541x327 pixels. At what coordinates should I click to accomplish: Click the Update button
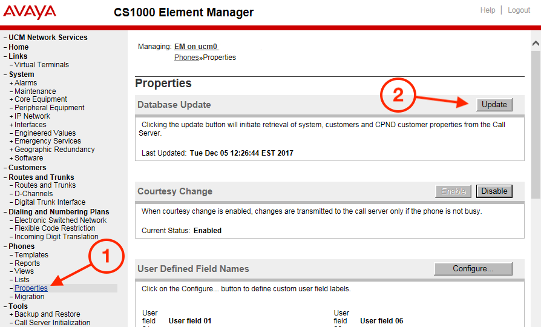[494, 105]
